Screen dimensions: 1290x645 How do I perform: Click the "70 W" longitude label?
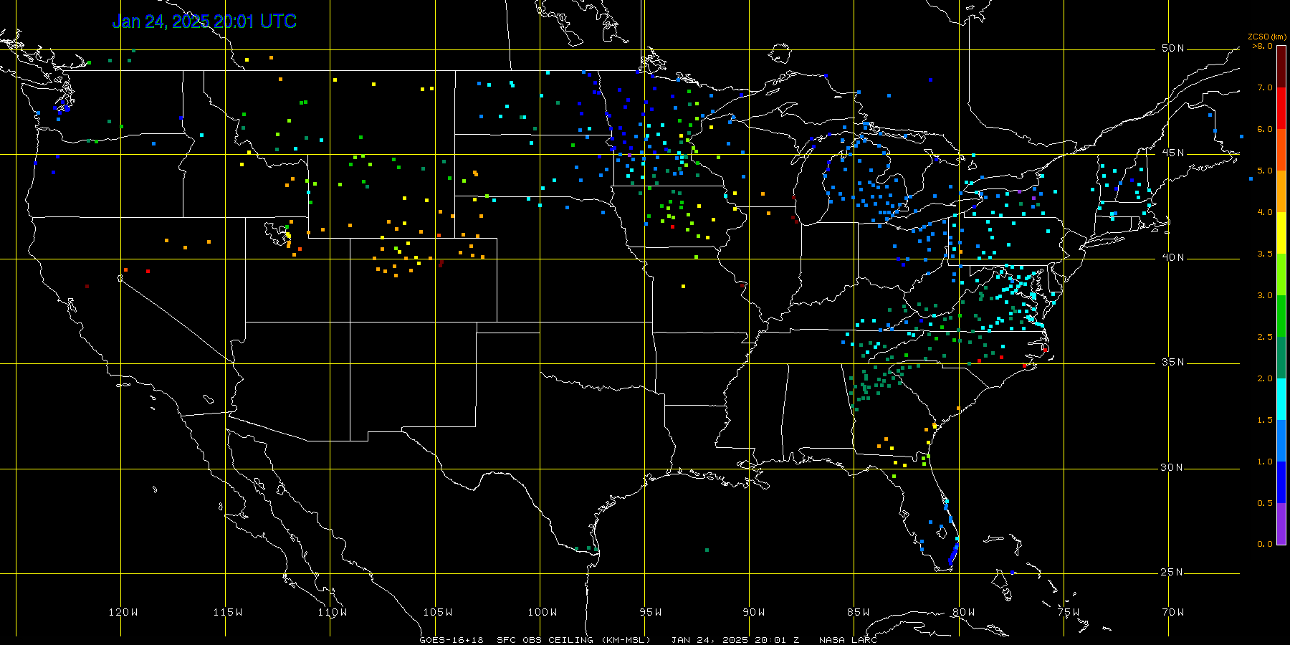point(1173,612)
